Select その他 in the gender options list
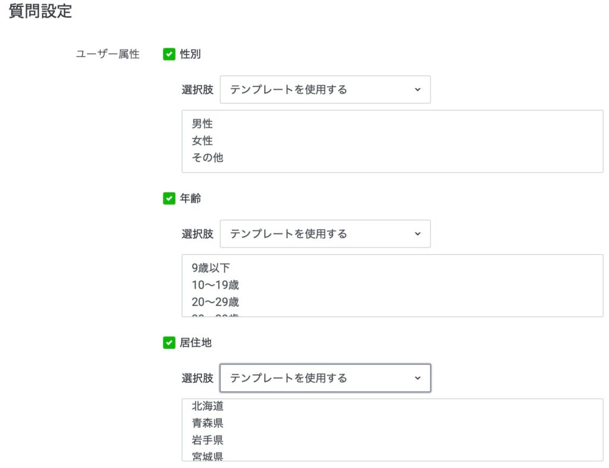The width and height of the screenshot is (609, 468). (208, 157)
